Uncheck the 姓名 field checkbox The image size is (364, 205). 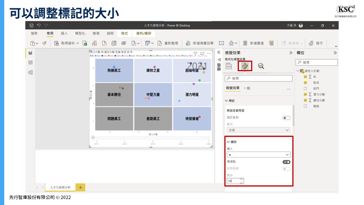point(305,83)
